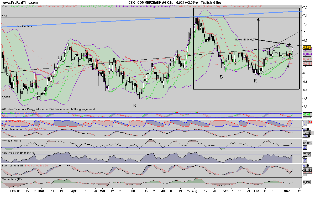Select the Aroon+ Aroon- (14) indicator label
Screen dimensions: 315x210
[13, 121]
